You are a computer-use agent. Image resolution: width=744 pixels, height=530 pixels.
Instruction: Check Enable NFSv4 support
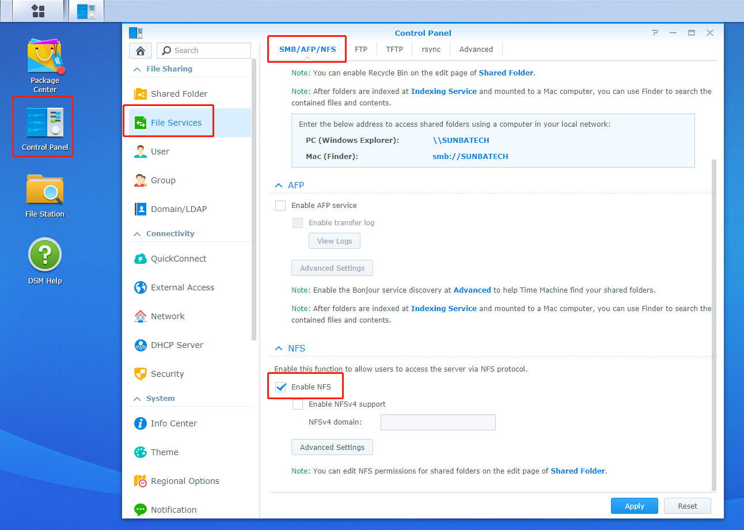point(298,404)
